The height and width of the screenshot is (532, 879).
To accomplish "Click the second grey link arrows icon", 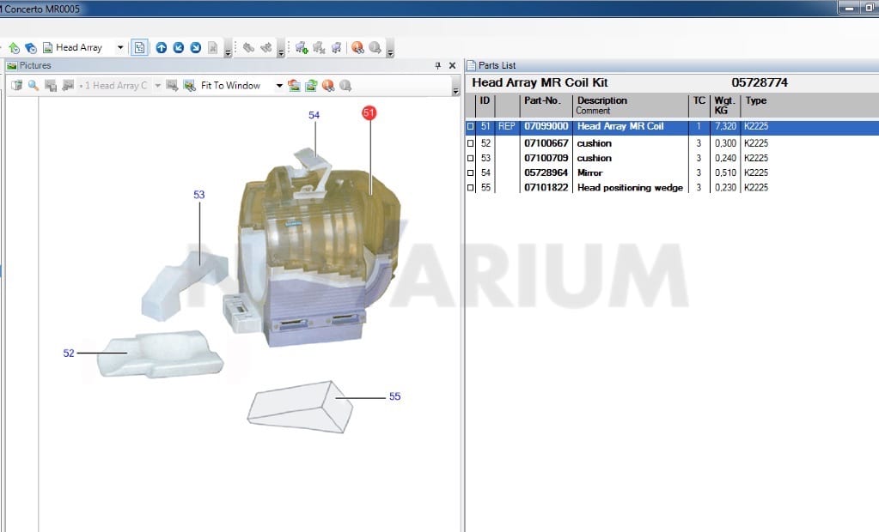I will [266, 47].
